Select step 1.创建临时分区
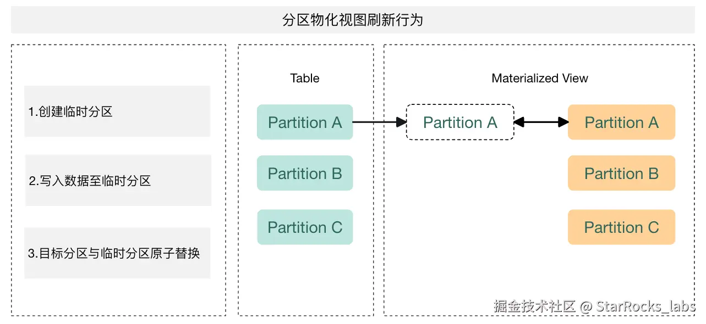This screenshot has width=706, height=324. point(117,111)
